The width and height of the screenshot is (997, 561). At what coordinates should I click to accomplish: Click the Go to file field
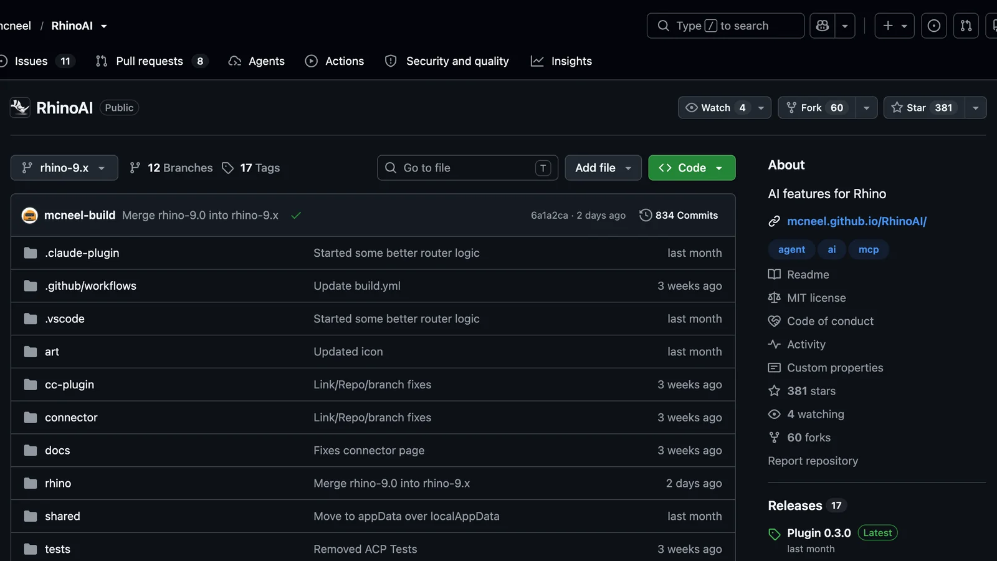pos(467,168)
